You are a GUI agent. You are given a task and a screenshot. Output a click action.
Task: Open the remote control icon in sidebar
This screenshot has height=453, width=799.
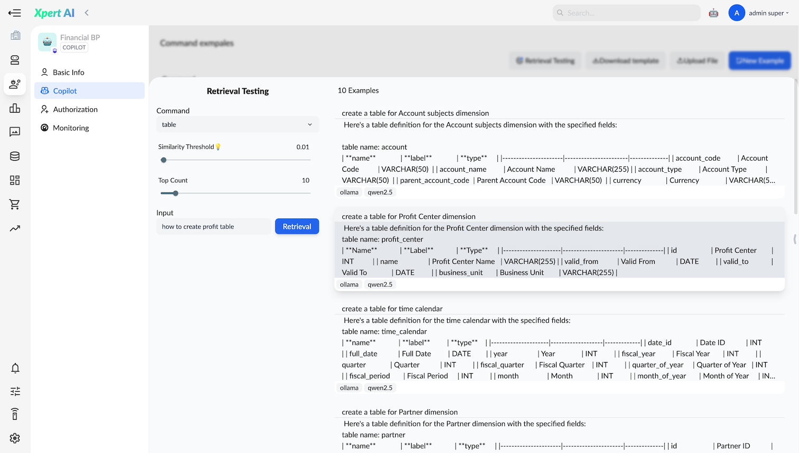click(15, 414)
